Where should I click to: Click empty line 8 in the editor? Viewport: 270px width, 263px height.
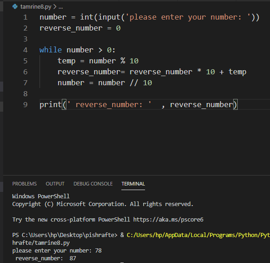[138, 94]
